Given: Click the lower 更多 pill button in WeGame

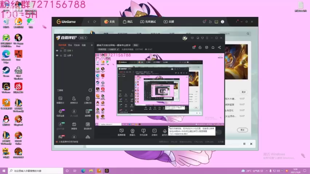Looking at the screenshot, I should point(243,130).
